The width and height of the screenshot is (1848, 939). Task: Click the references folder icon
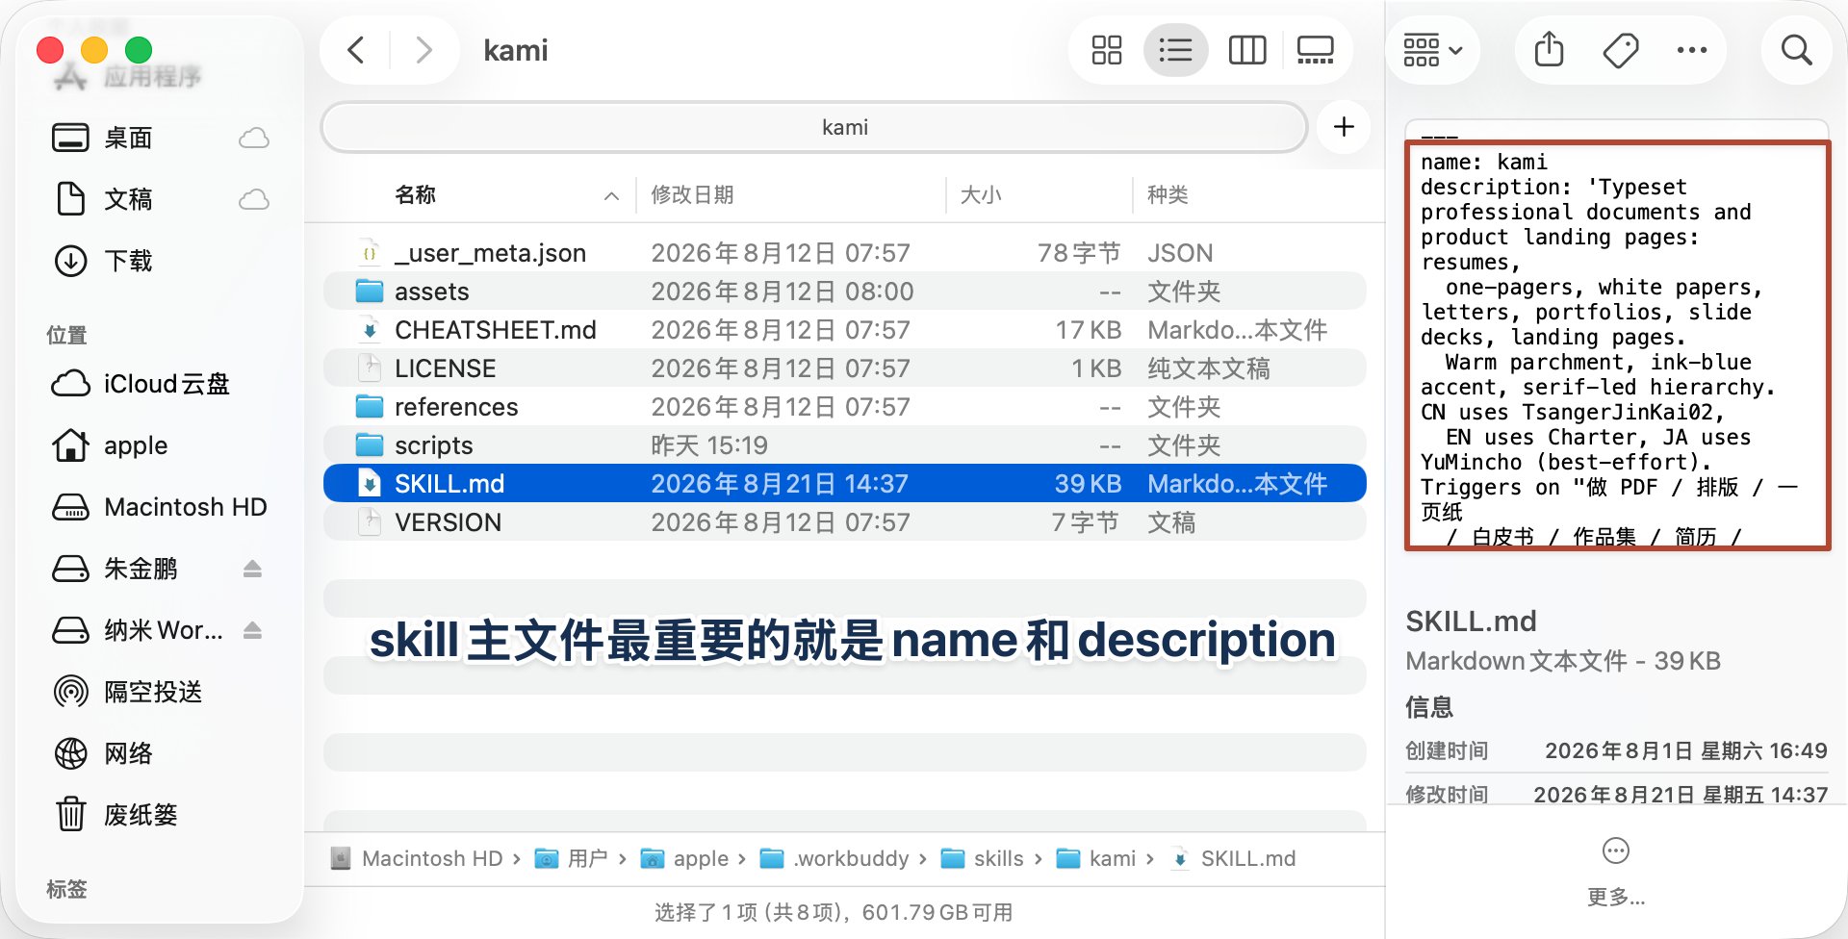tap(370, 407)
